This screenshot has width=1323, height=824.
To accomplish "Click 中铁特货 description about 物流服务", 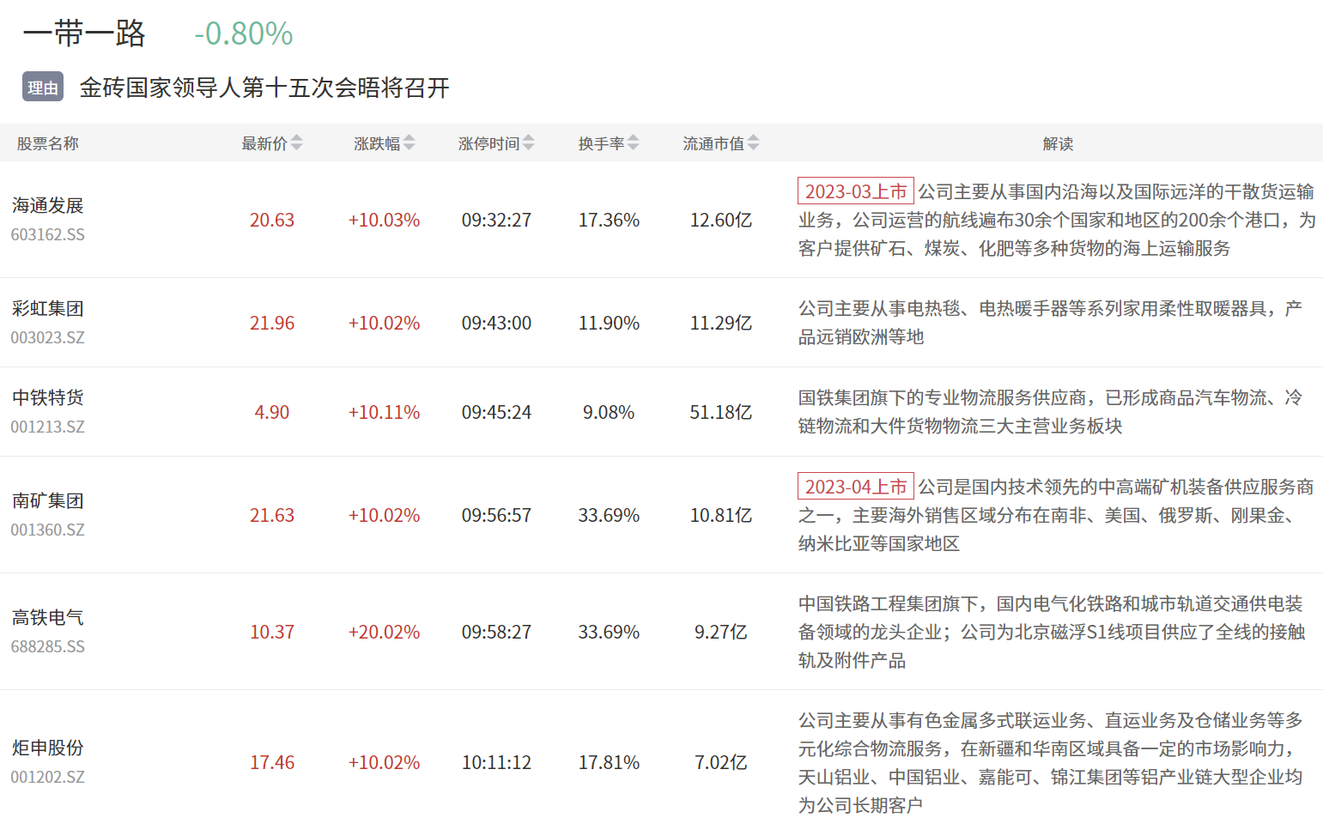I will point(1050,412).
